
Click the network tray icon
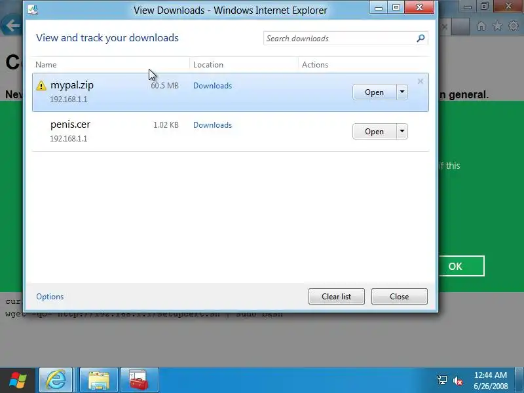[x=441, y=380]
